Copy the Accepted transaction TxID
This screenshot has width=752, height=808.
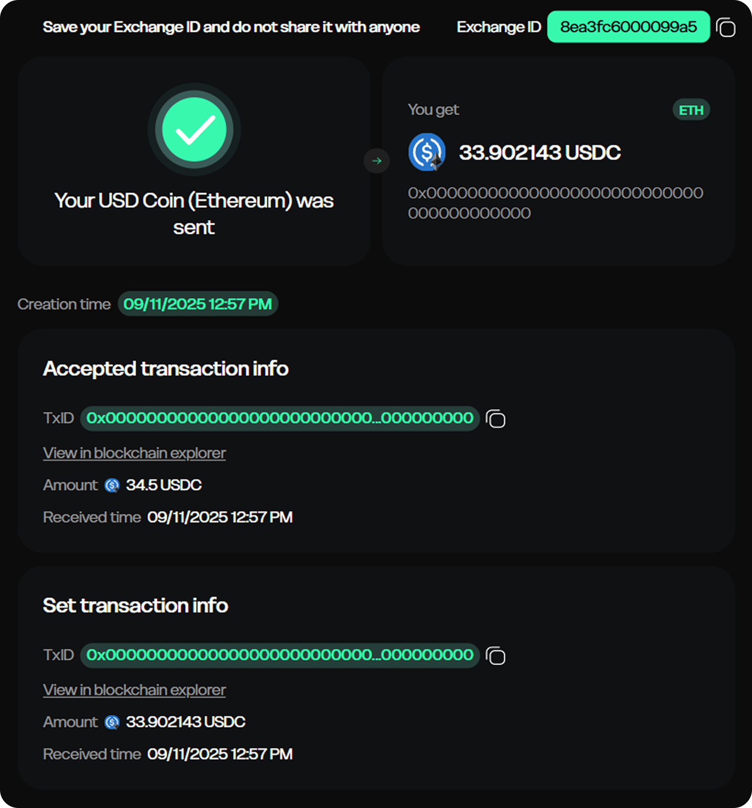pyautogui.click(x=496, y=419)
